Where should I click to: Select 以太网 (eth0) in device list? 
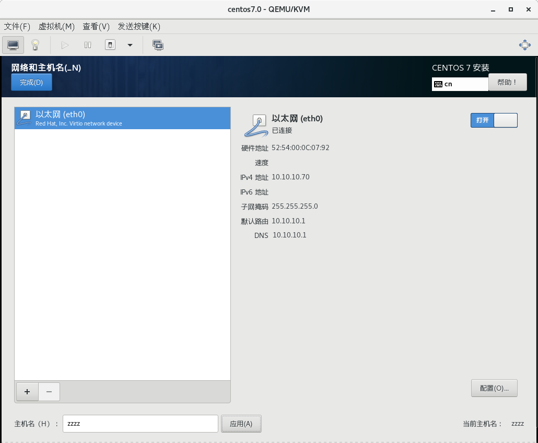[123, 118]
